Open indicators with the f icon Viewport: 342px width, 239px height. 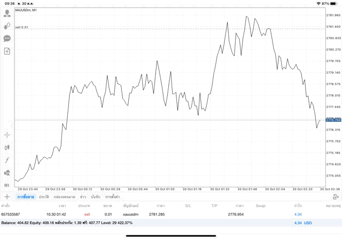(x=7, y=160)
